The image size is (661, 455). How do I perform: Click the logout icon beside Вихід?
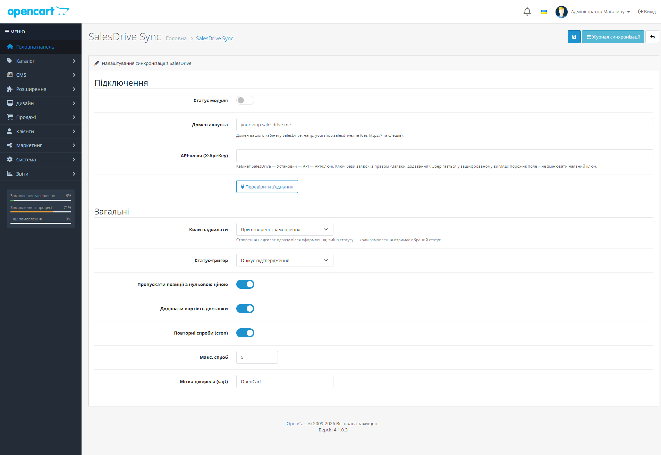tap(640, 12)
